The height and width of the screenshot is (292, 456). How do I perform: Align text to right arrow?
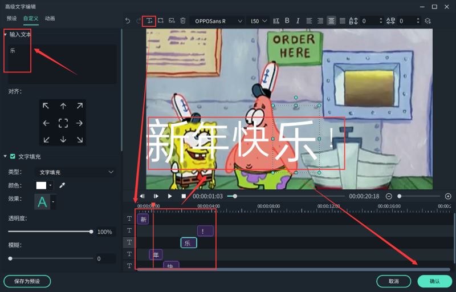[80, 123]
